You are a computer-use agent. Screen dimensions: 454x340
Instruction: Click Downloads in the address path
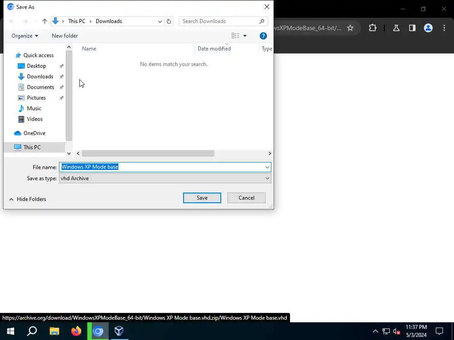pyautogui.click(x=109, y=21)
